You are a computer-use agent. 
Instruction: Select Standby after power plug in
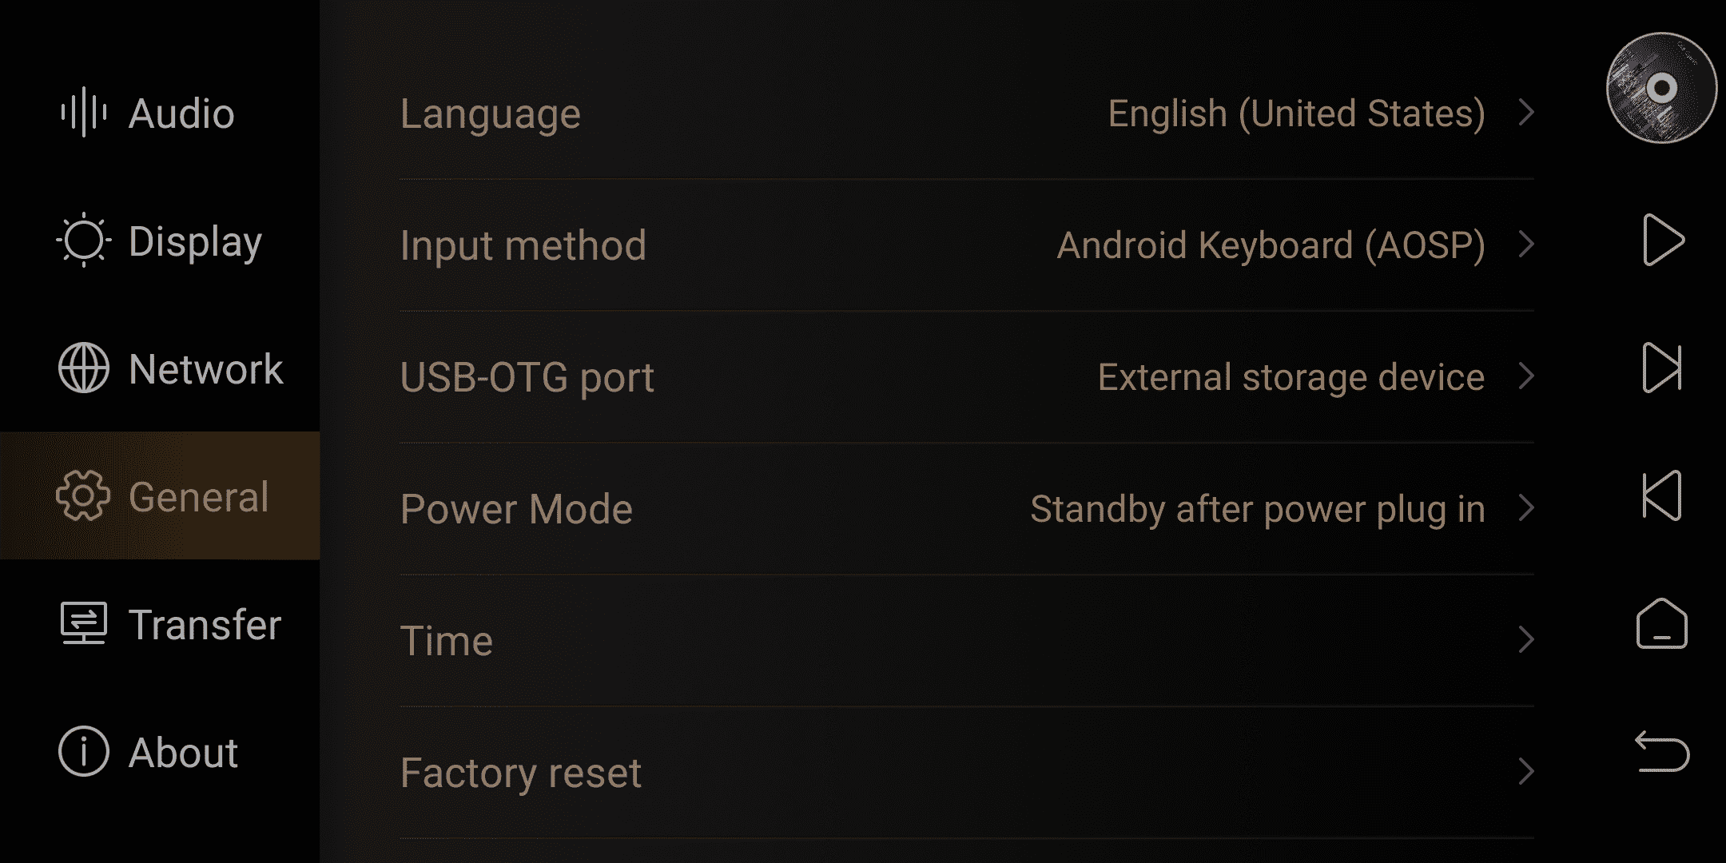pos(1258,510)
